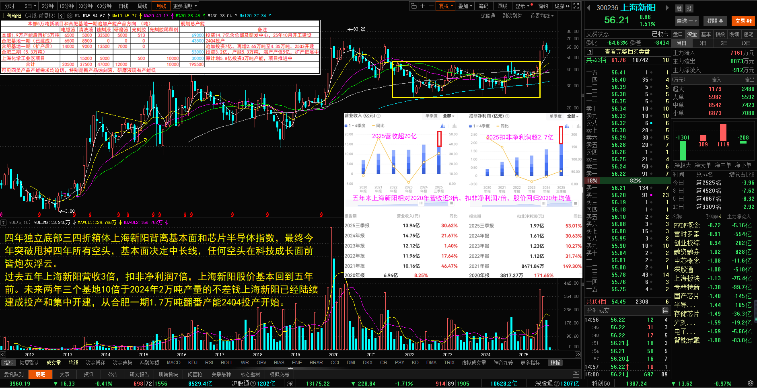Toggle 简约 simple mode
757x388 pixels.
coord(543,6)
